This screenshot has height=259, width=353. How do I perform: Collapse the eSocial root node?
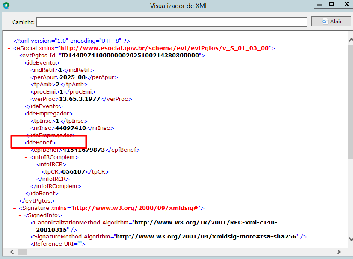pos(9,48)
